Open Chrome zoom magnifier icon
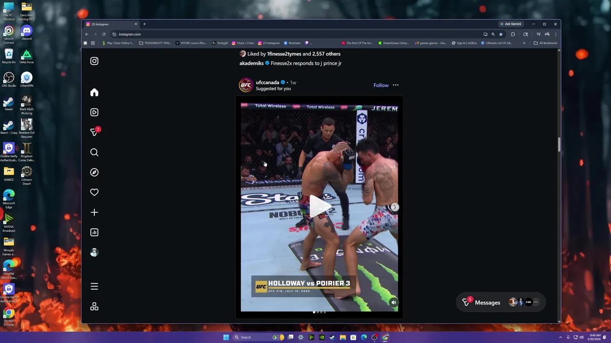611x343 pixels. coord(493,34)
